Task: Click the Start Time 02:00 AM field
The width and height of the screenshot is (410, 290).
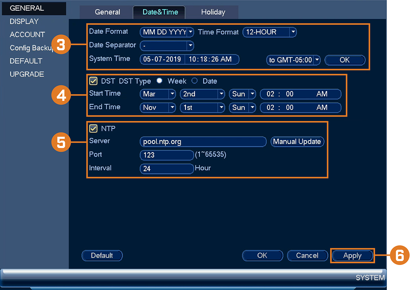Action: (x=301, y=94)
